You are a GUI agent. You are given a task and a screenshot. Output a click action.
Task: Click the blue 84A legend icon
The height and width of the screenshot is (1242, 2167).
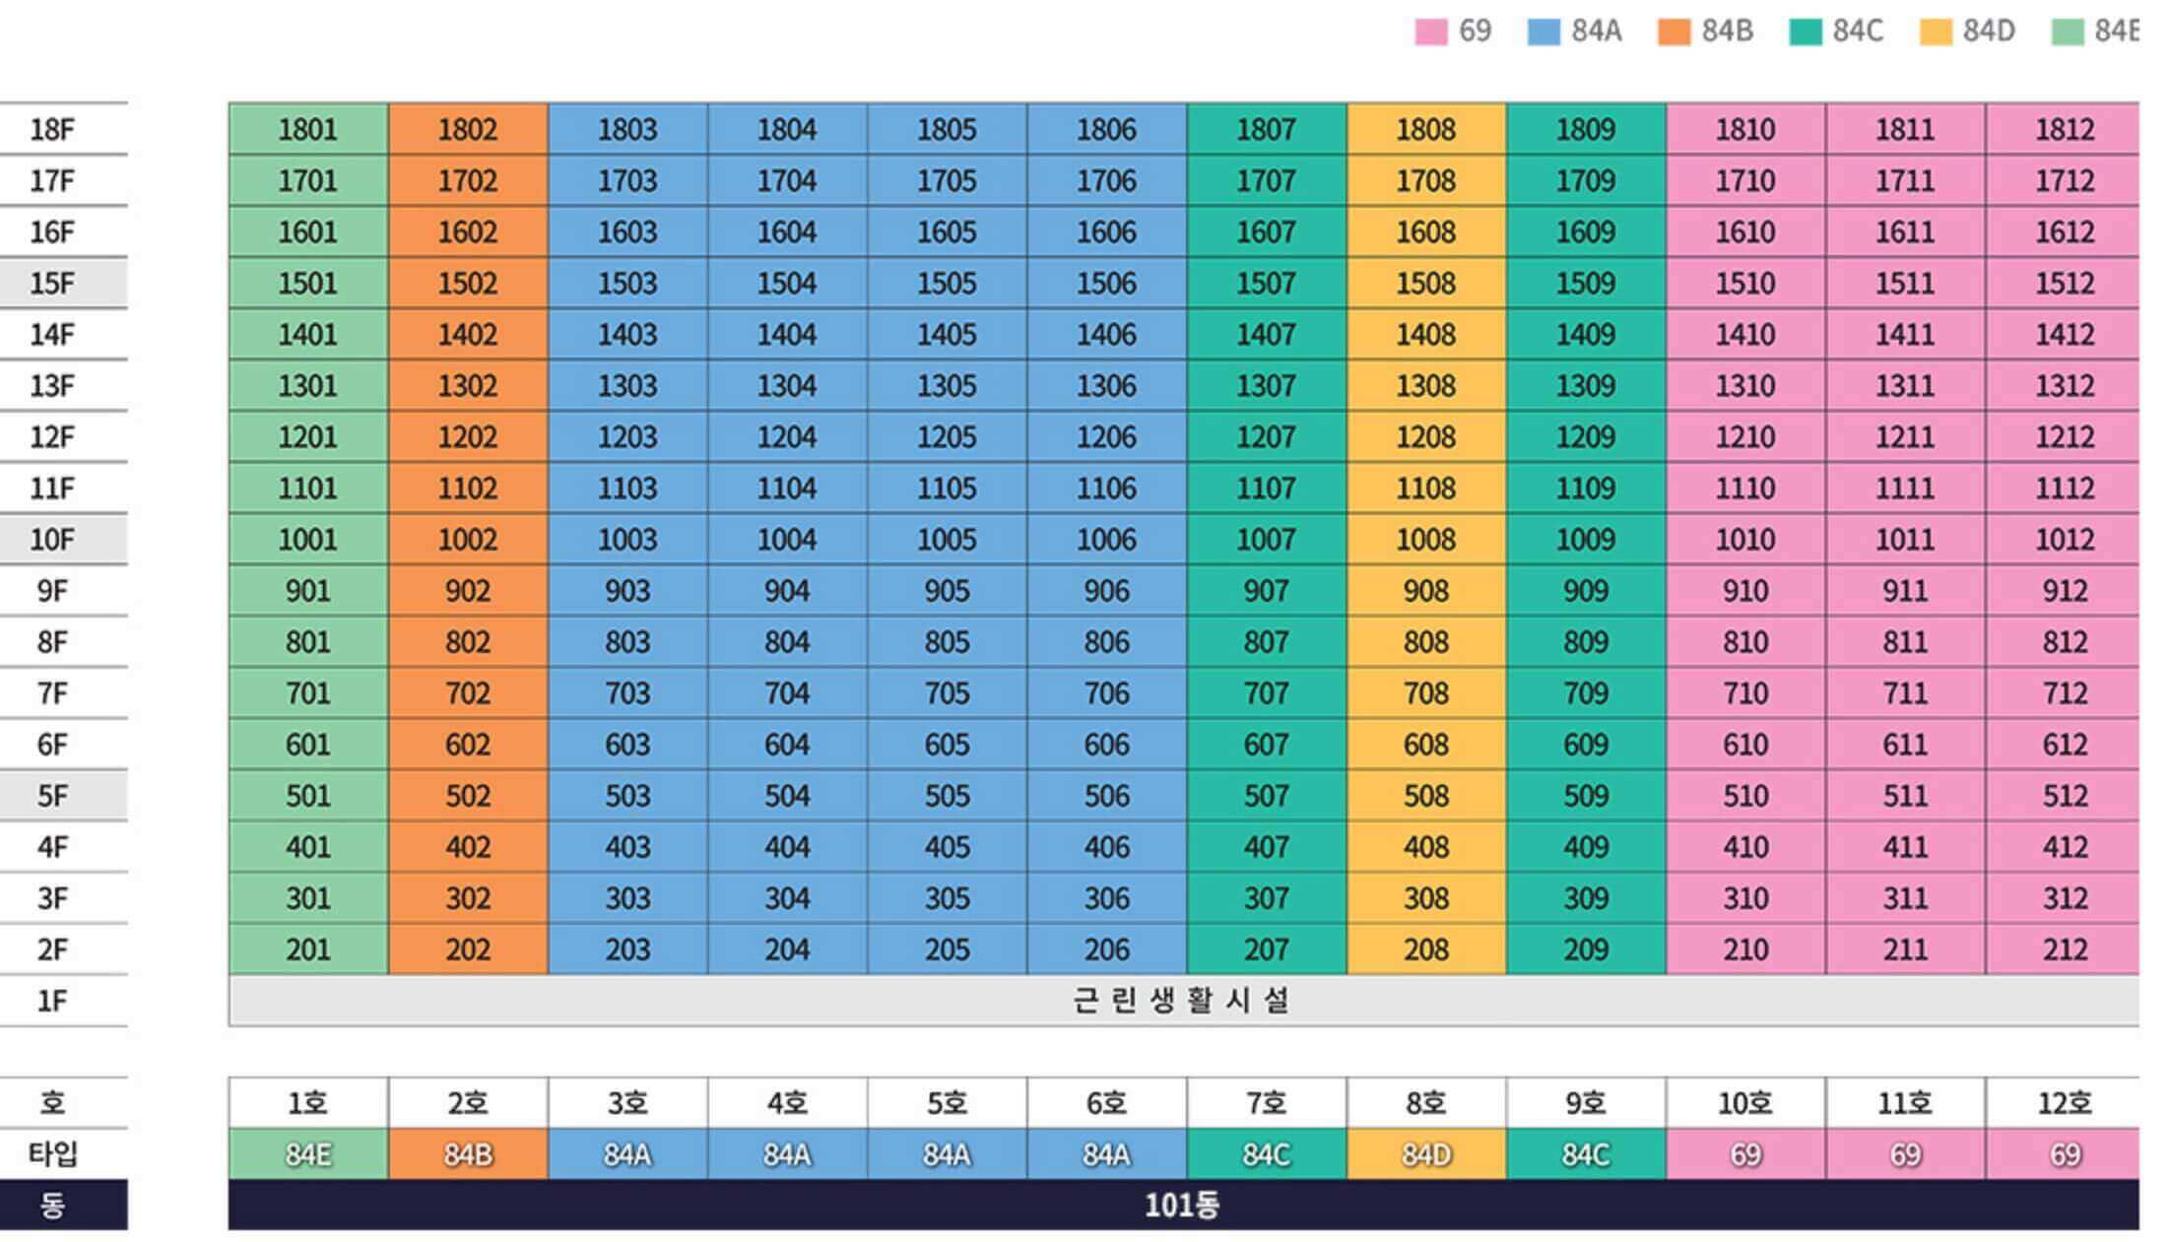click(1543, 33)
